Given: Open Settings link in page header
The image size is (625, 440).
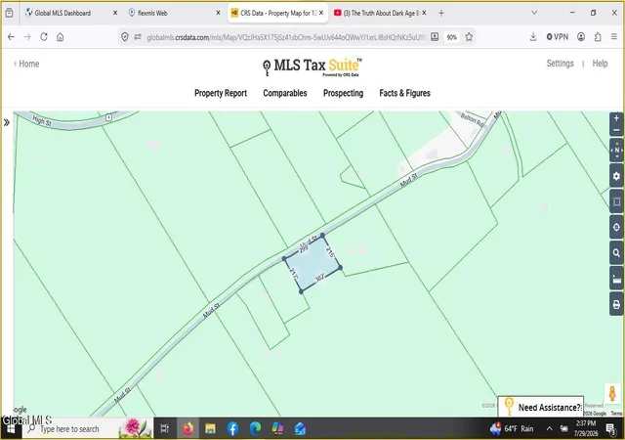Looking at the screenshot, I should coord(560,64).
